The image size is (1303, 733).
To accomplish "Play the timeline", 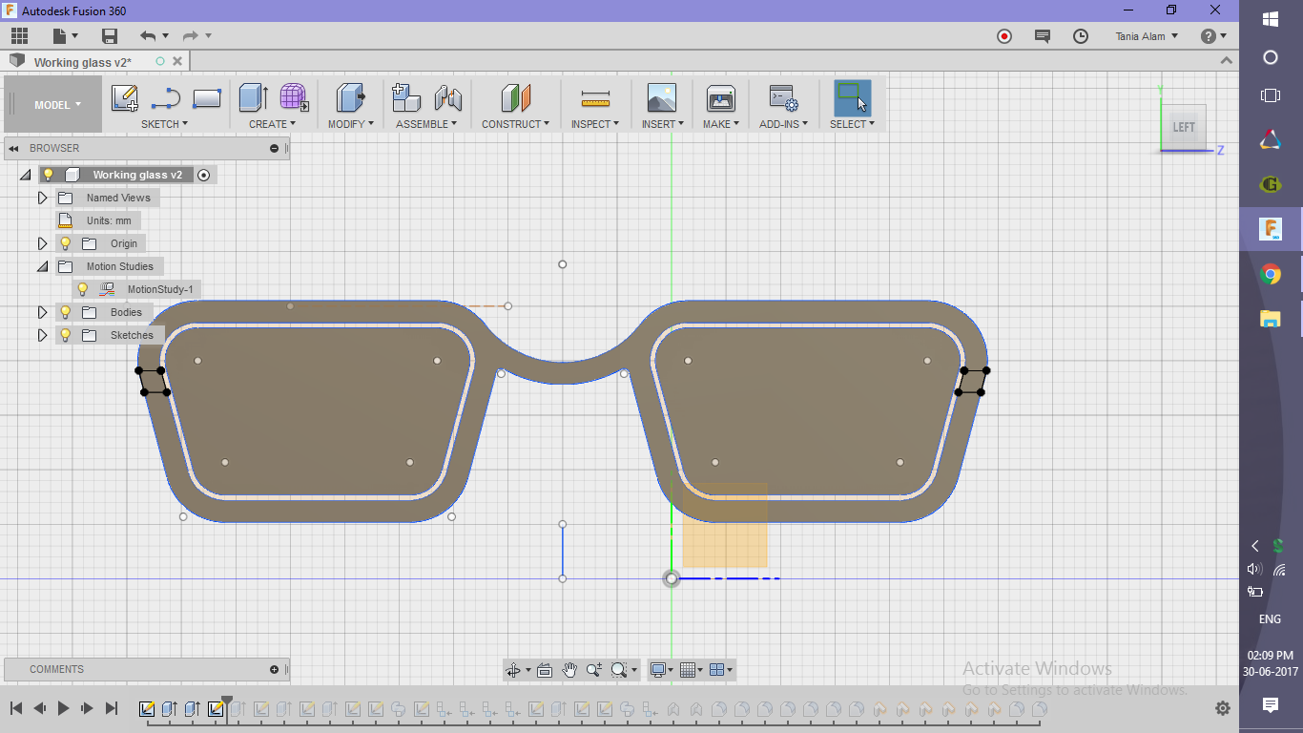I will 64,708.
